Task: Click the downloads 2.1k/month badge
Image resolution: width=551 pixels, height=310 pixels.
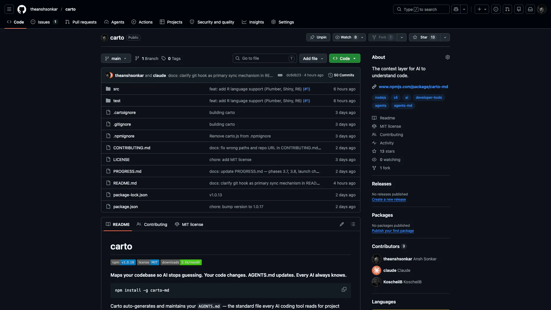Action: click(181, 262)
